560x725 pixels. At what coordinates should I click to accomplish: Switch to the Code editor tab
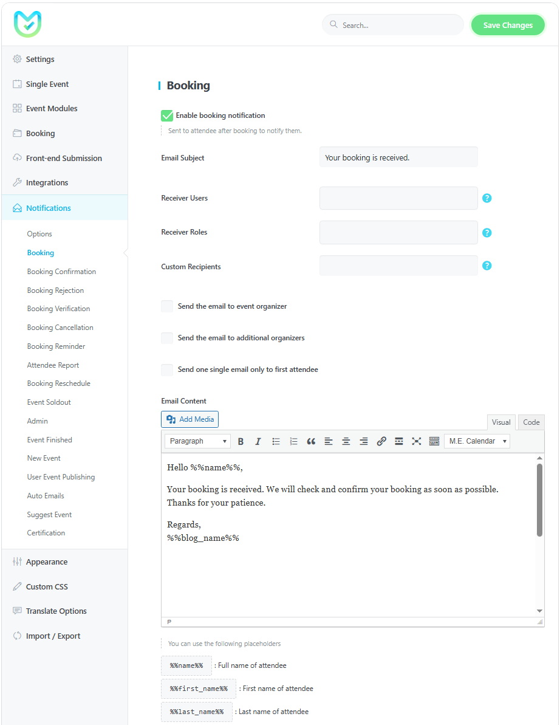point(531,422)
